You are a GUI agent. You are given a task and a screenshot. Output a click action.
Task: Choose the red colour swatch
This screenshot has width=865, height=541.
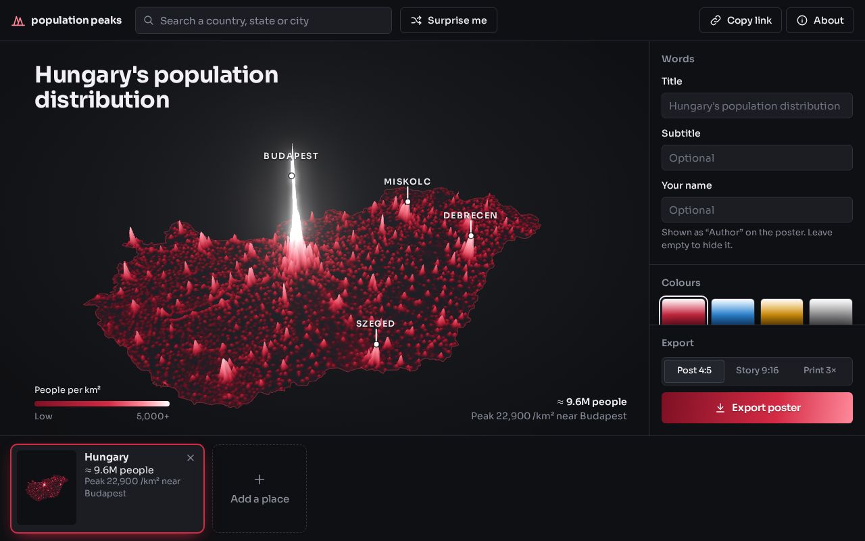[684, 312]
